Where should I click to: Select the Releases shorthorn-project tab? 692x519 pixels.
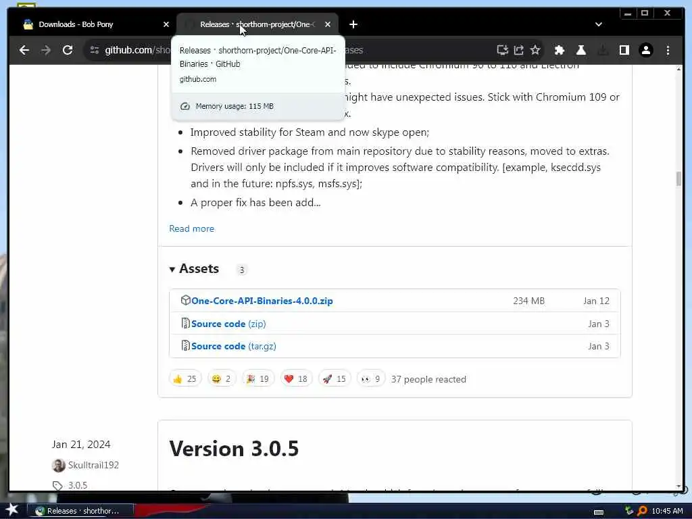coord(257,25)
